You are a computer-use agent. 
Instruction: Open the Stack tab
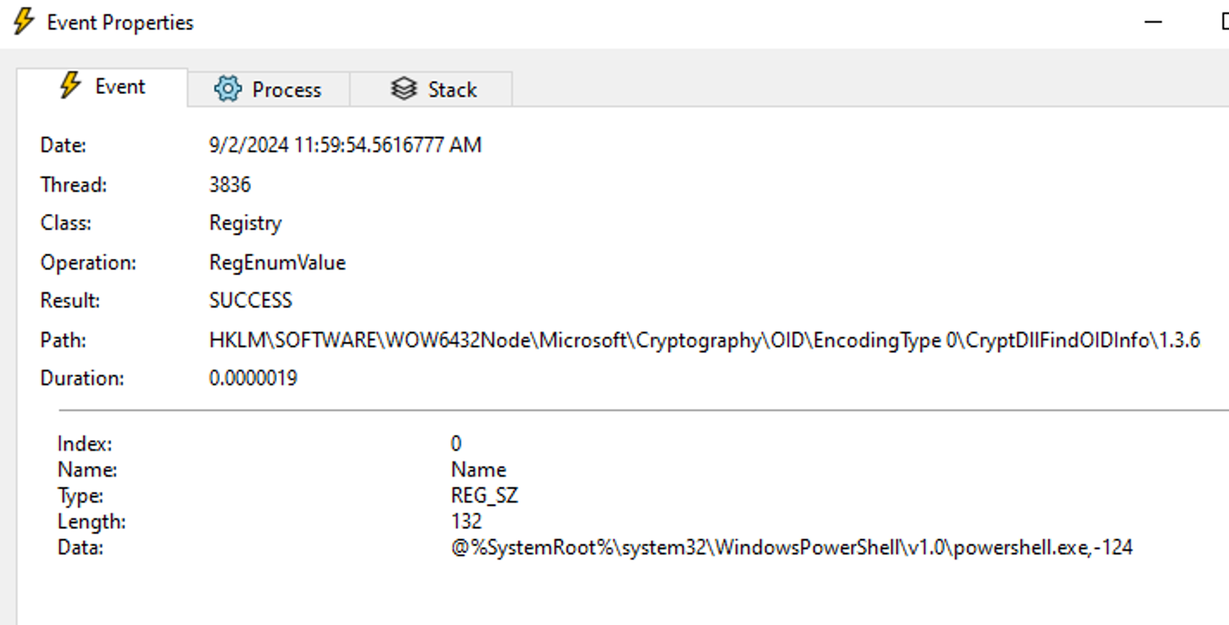(431, 89)
